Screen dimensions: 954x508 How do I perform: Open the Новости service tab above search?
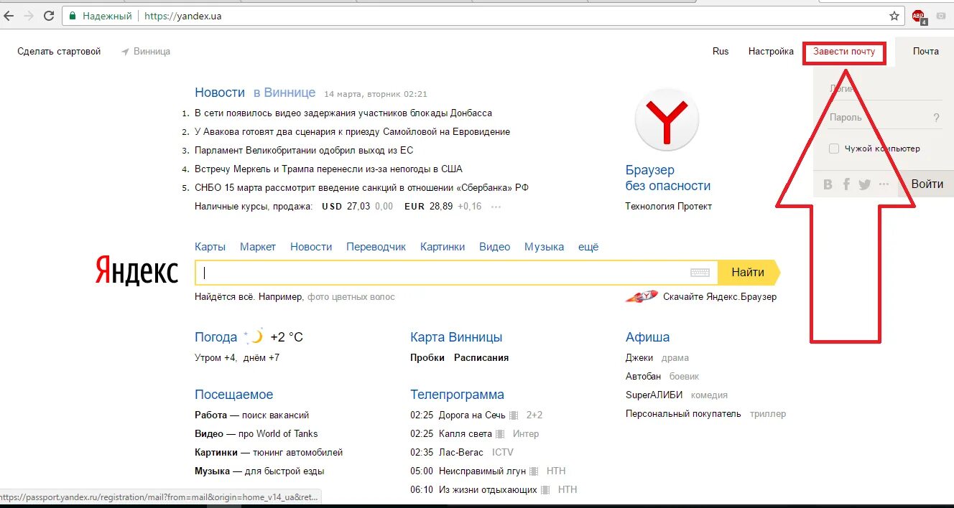pyautogui.click(x=311, y=247)
